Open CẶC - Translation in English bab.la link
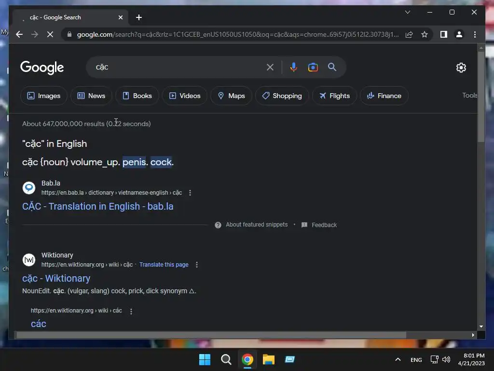The image size is (494, 371). 97,206
